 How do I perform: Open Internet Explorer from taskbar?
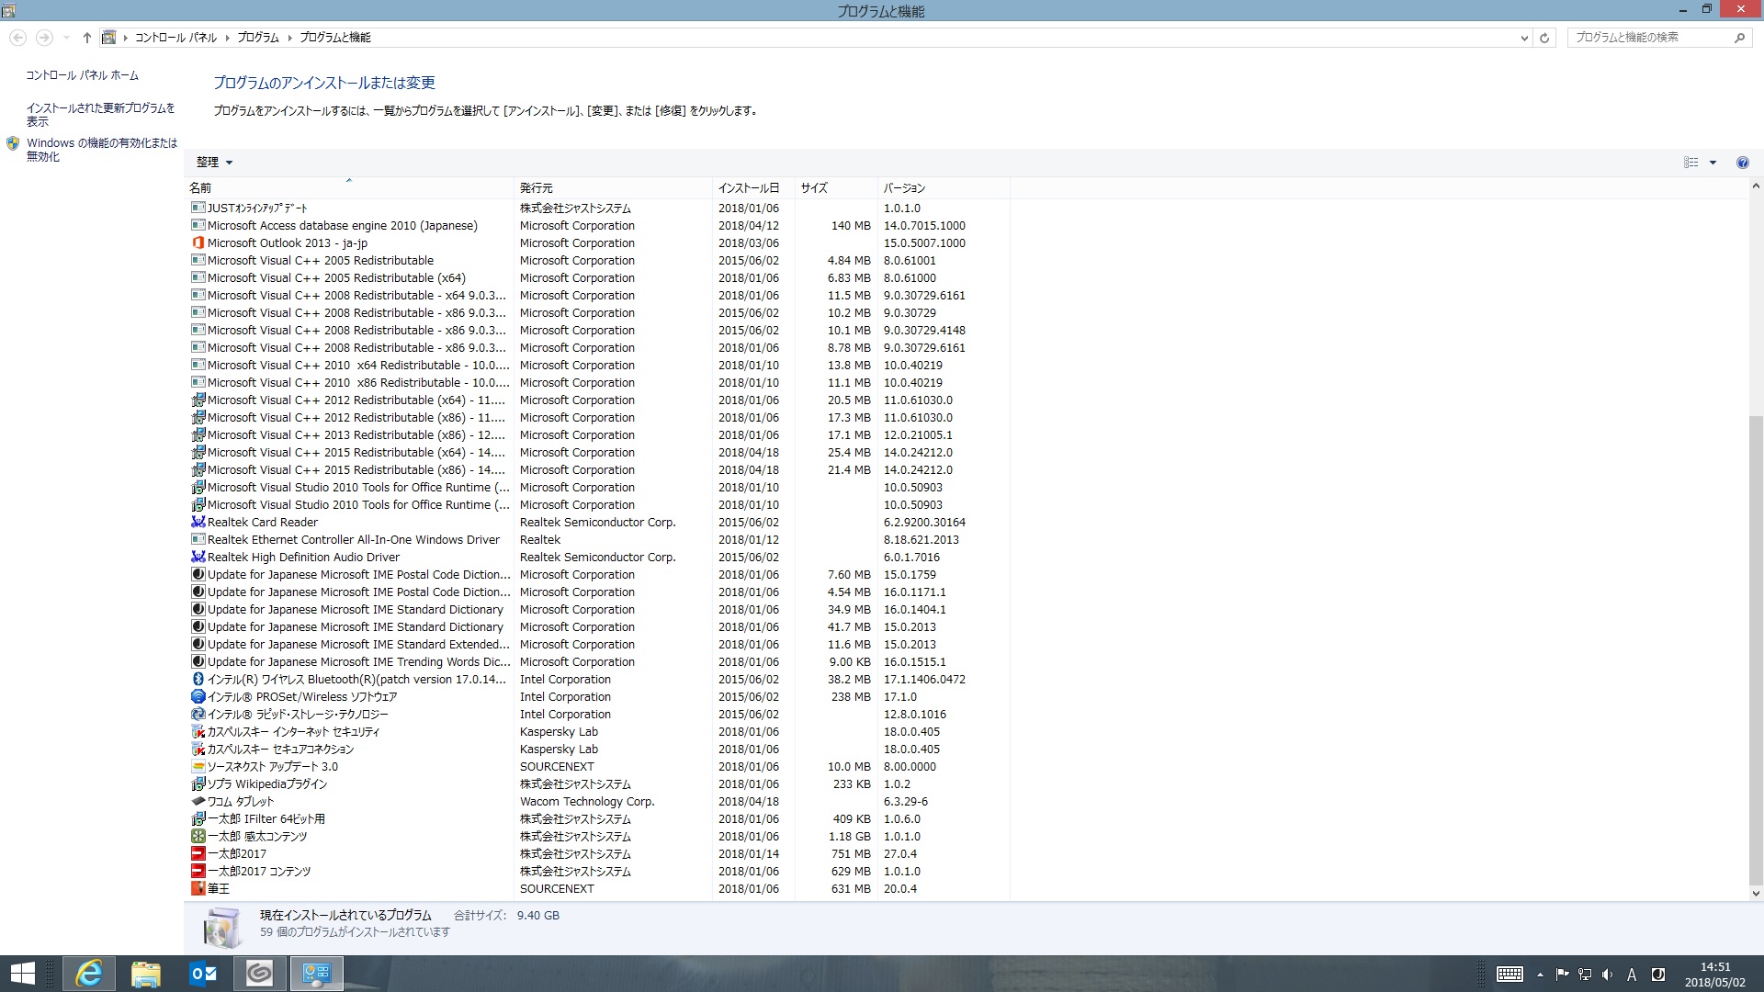pos(89,974)
